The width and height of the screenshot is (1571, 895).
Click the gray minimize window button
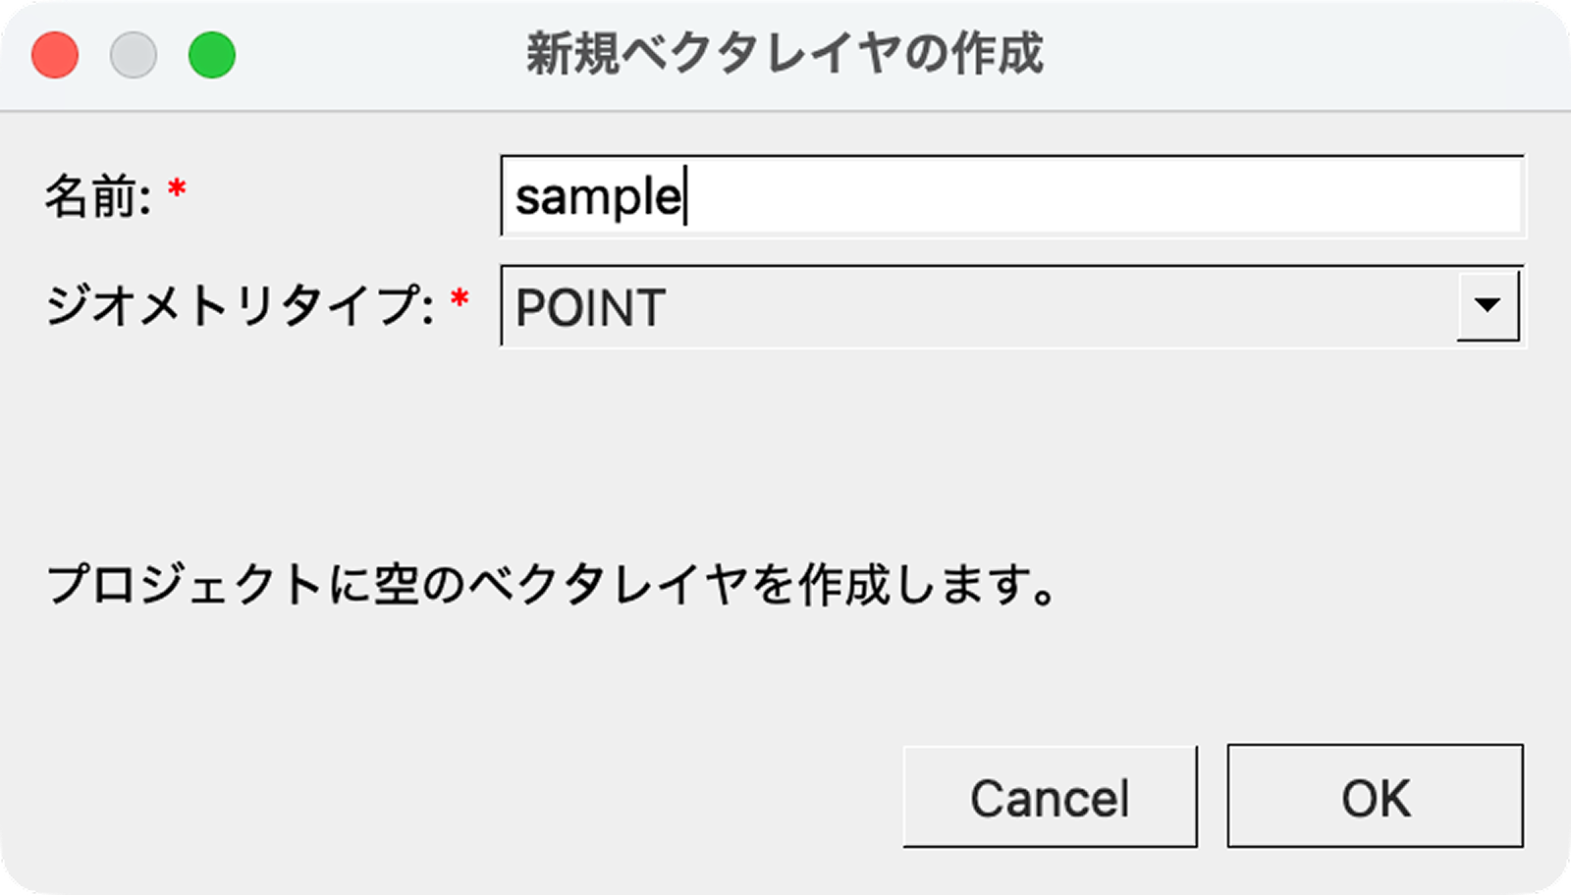(x=134, y=55)
